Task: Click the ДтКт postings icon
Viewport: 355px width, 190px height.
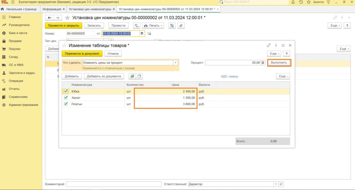Action: [137, 26]
